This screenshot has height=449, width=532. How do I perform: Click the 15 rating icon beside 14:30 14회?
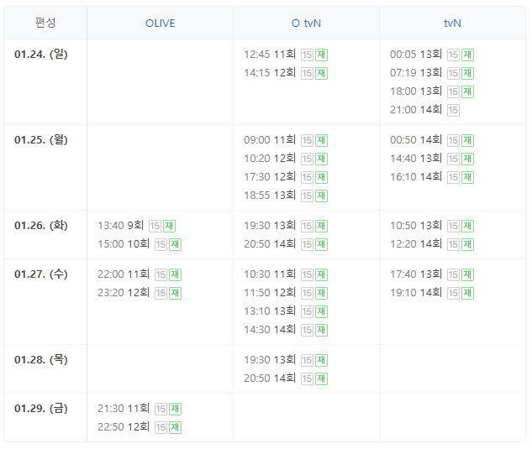pyautogui.click(x=307, y=330)
